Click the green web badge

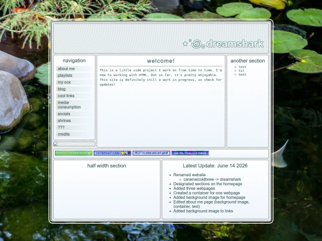click(x=73, y=153)
